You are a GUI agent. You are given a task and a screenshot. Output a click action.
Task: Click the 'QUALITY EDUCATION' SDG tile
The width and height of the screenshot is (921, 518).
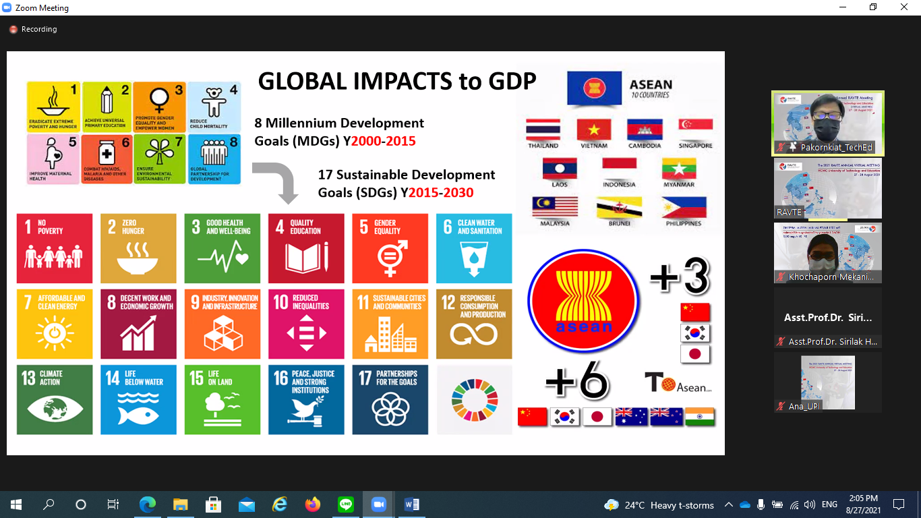point(306,248)
